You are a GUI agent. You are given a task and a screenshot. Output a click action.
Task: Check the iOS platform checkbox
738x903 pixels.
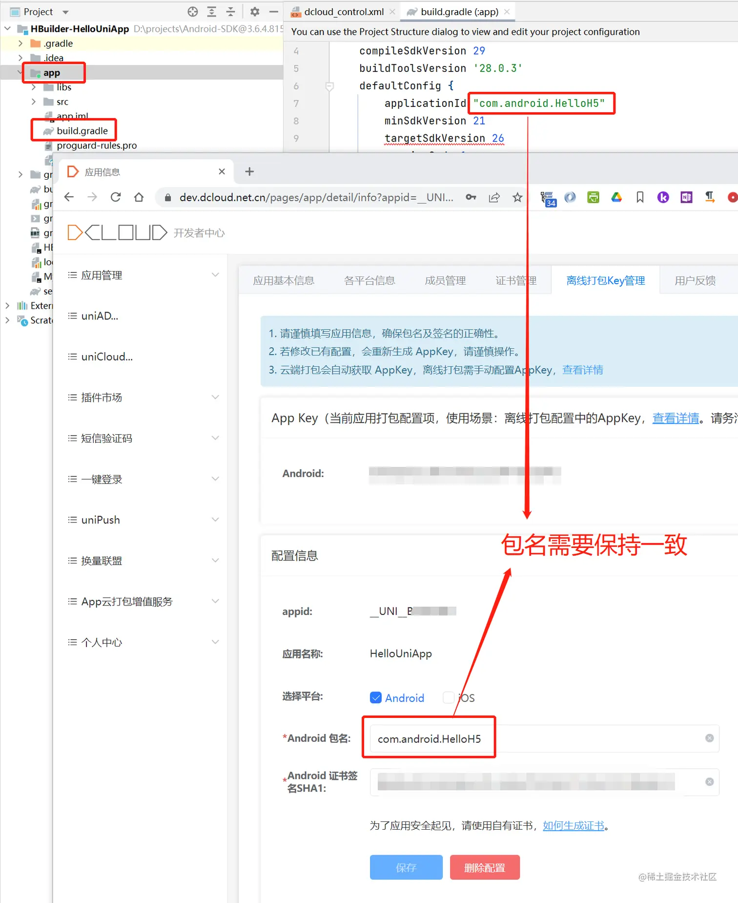448,697
